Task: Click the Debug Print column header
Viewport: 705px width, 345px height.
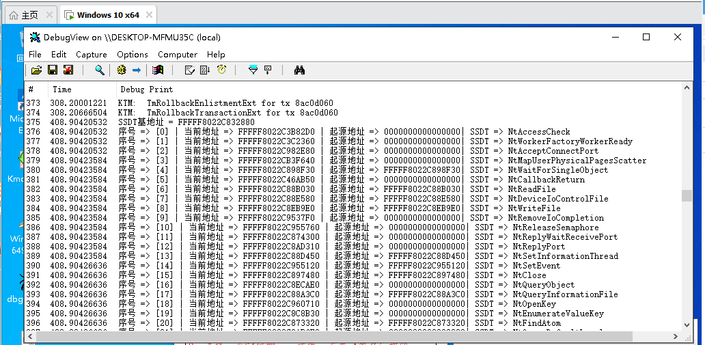Action: pyautogui.click(x=399, y=89)
